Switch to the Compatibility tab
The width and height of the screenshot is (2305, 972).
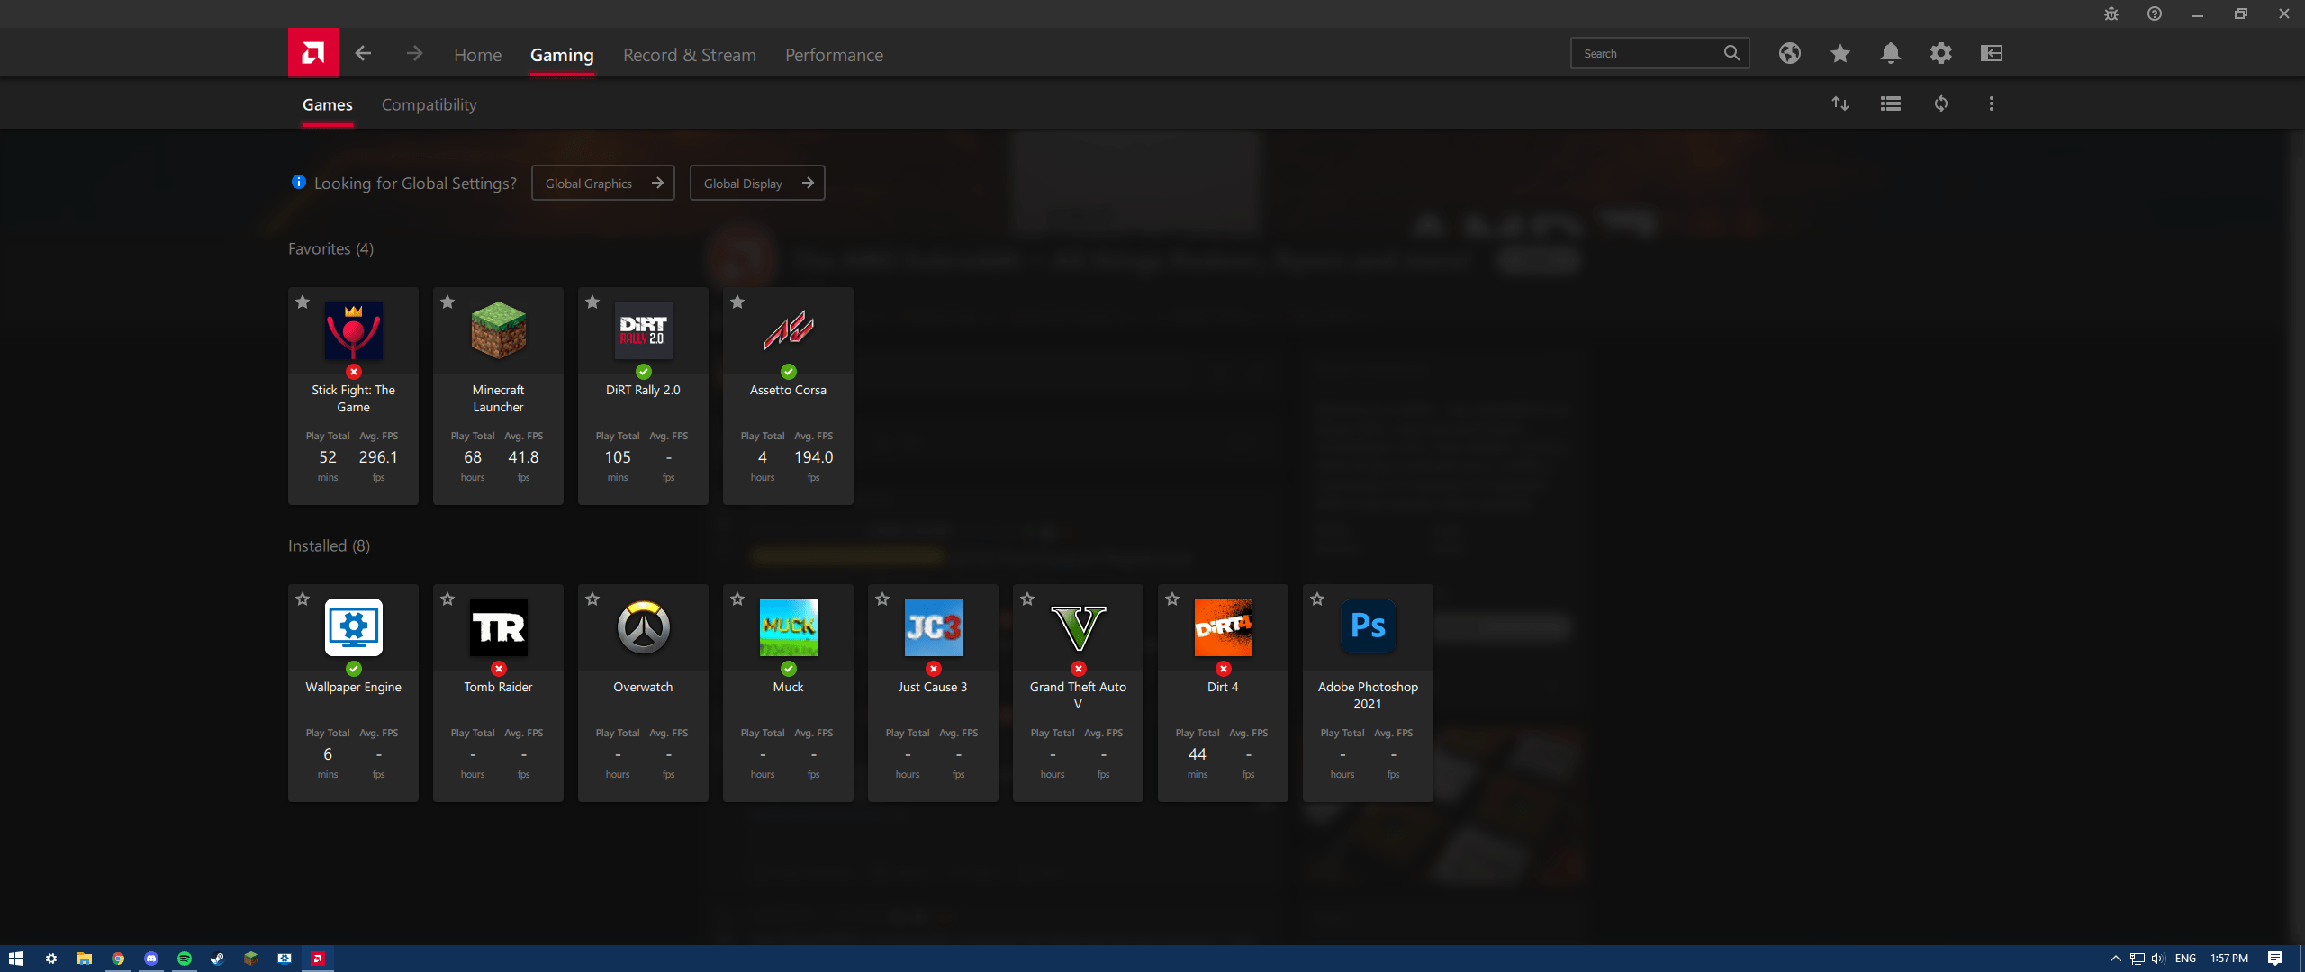pyautogui.click(x=429, y=104)
